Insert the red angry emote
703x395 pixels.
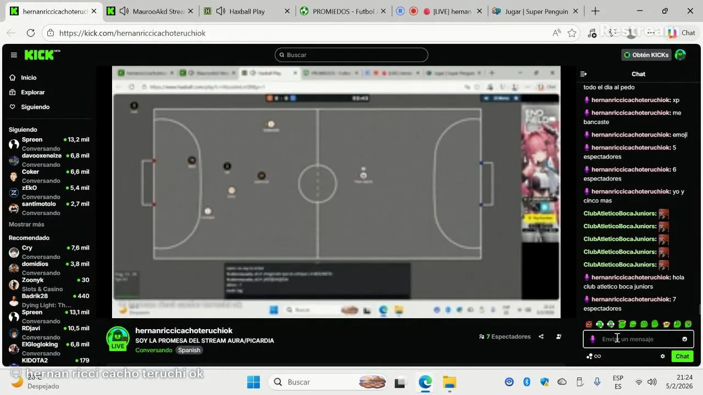(x=589, y=324)
